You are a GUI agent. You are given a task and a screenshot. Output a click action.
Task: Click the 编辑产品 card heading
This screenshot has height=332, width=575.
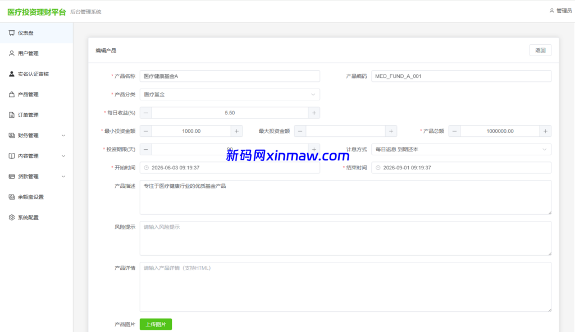pyautogui.click(x=106, y=50)
